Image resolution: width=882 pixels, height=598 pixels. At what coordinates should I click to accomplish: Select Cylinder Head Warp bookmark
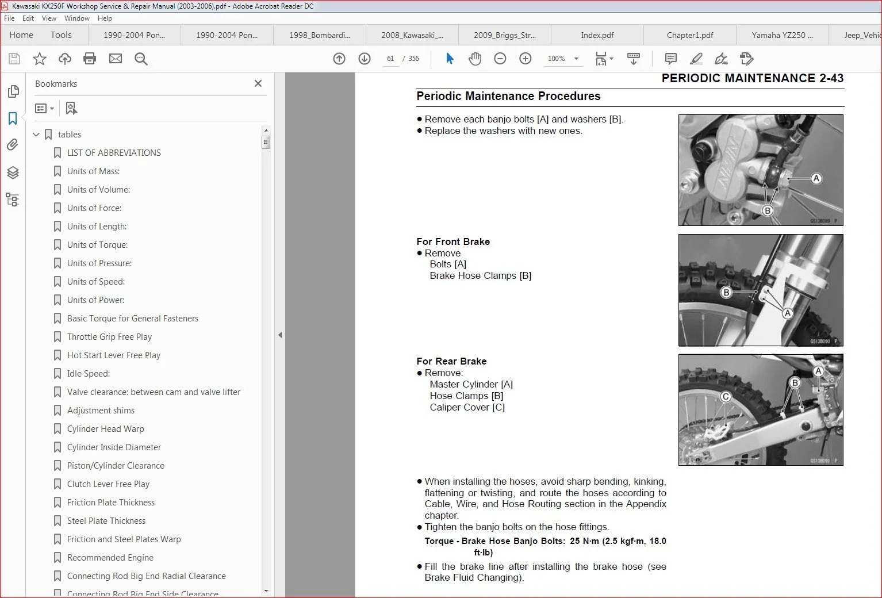click(x=105, y=429)
